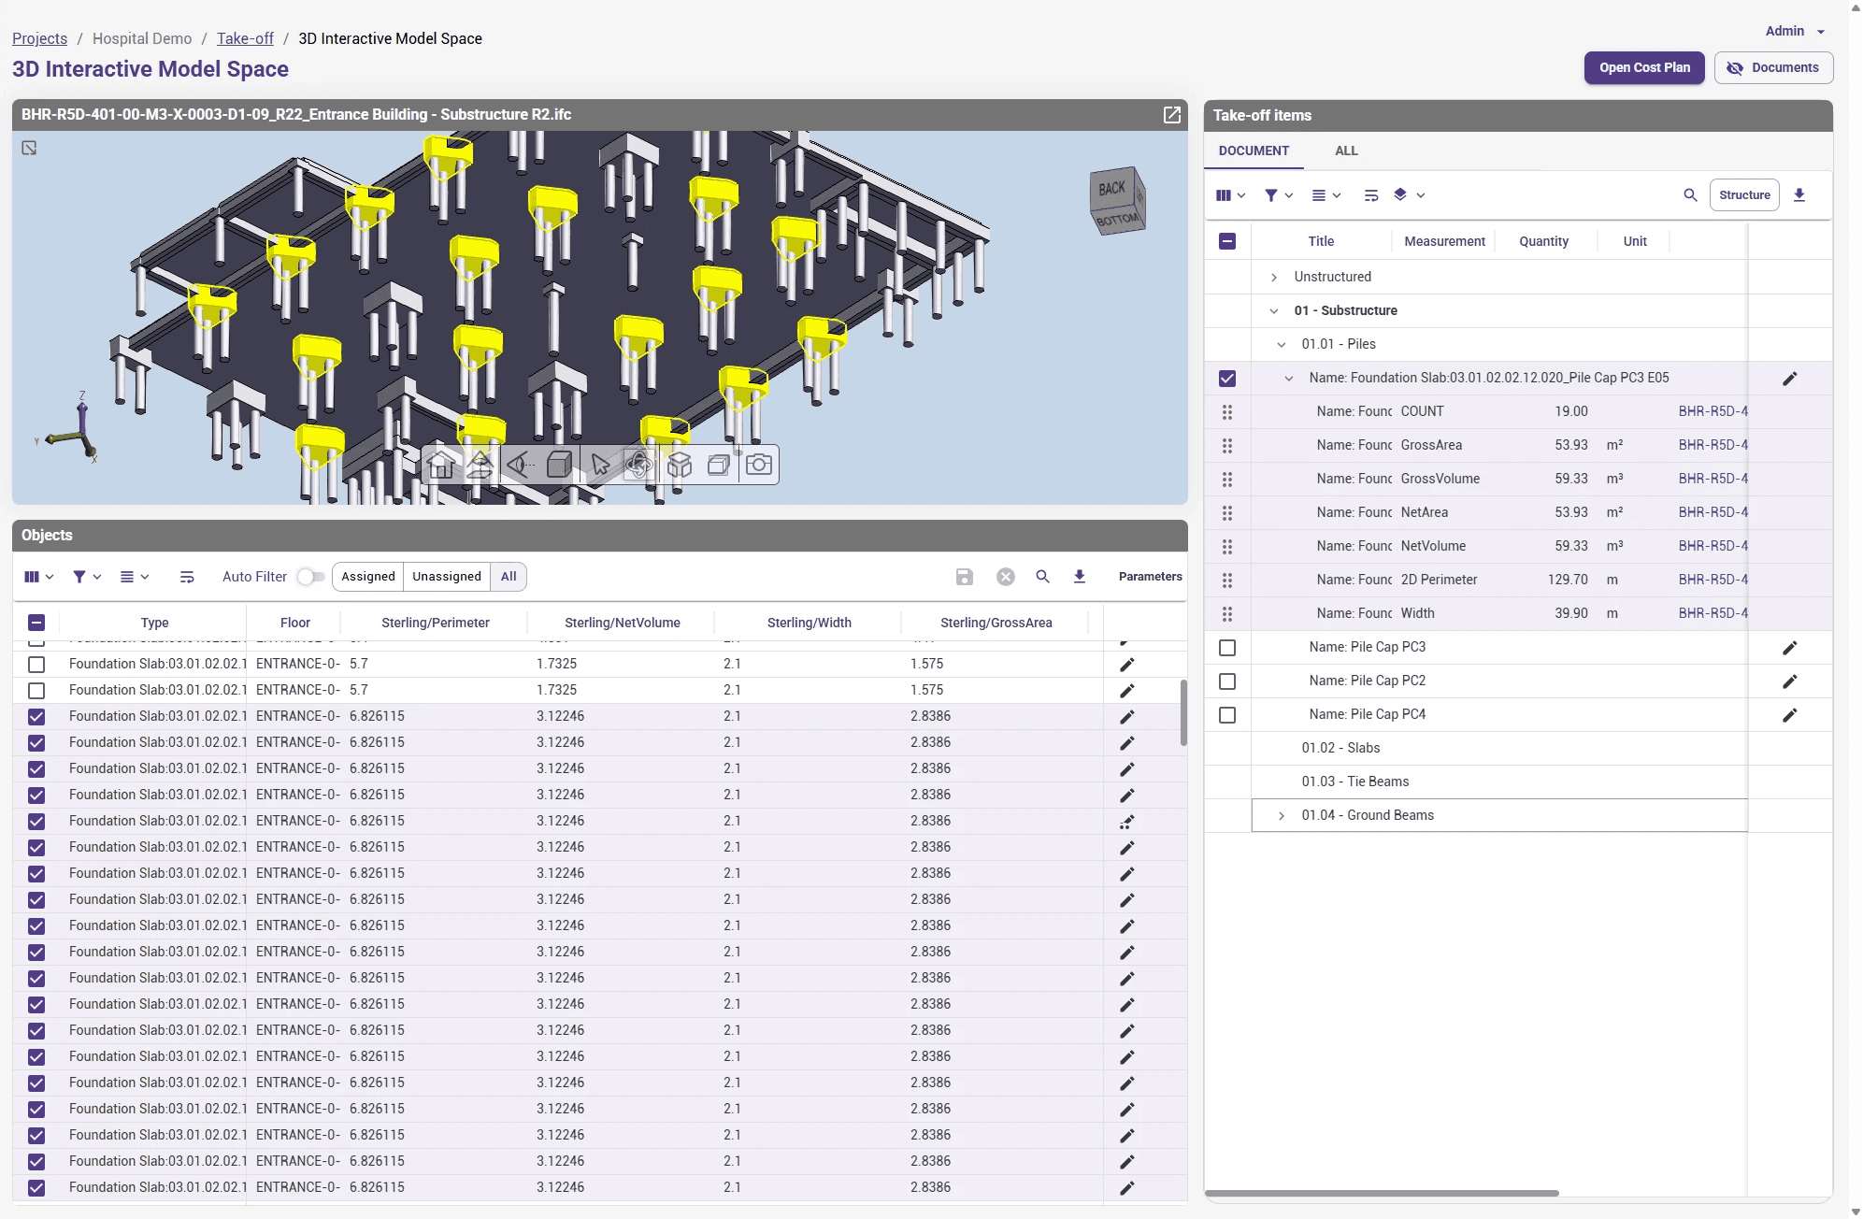Activate the orbit rotate tool

click(639, 465)
